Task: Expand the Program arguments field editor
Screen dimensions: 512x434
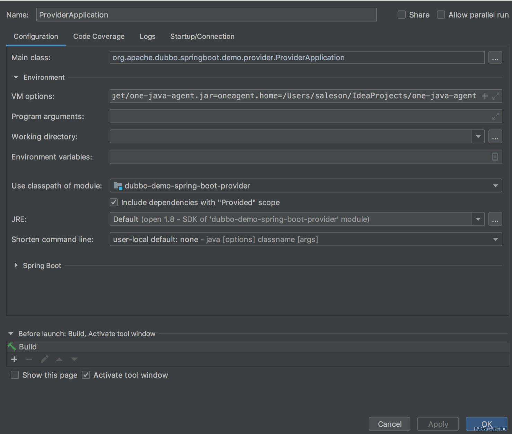Action: tap(496, 116)
